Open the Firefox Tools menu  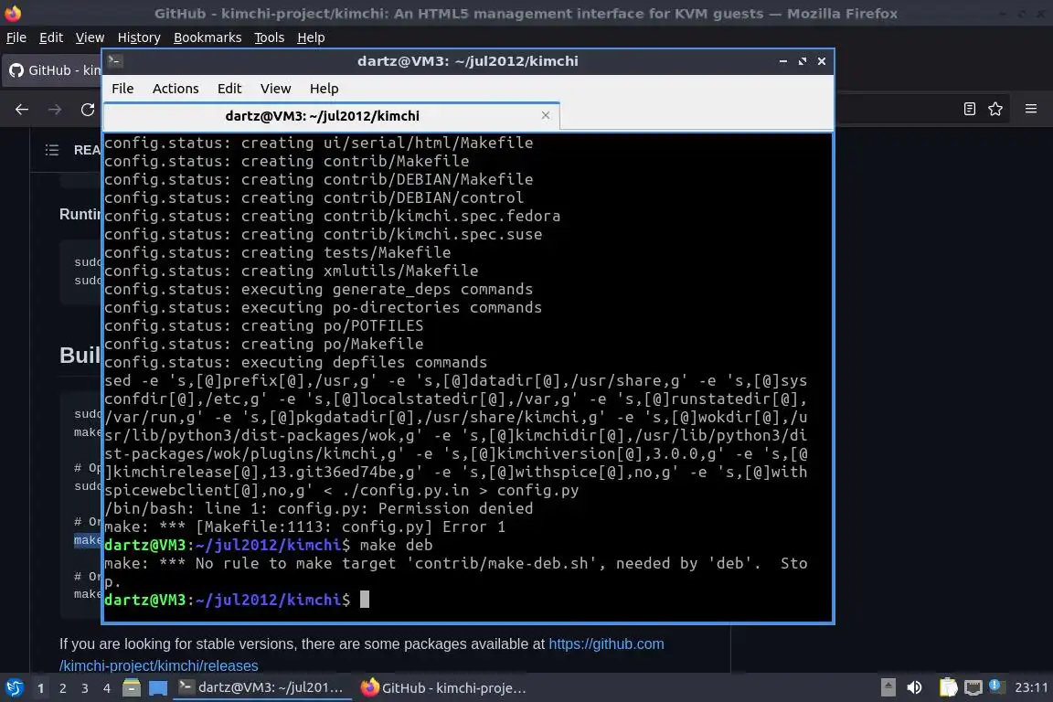click(x=270, y=37)
